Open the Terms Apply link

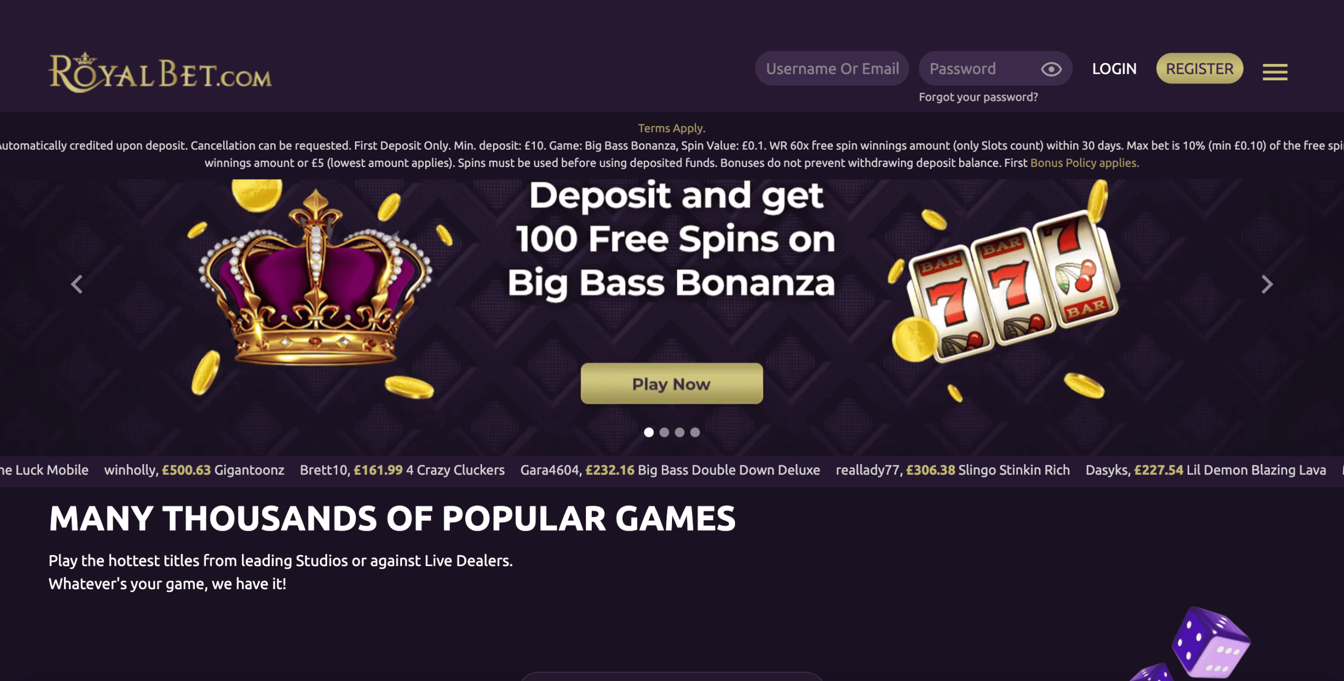click(671, 128)
